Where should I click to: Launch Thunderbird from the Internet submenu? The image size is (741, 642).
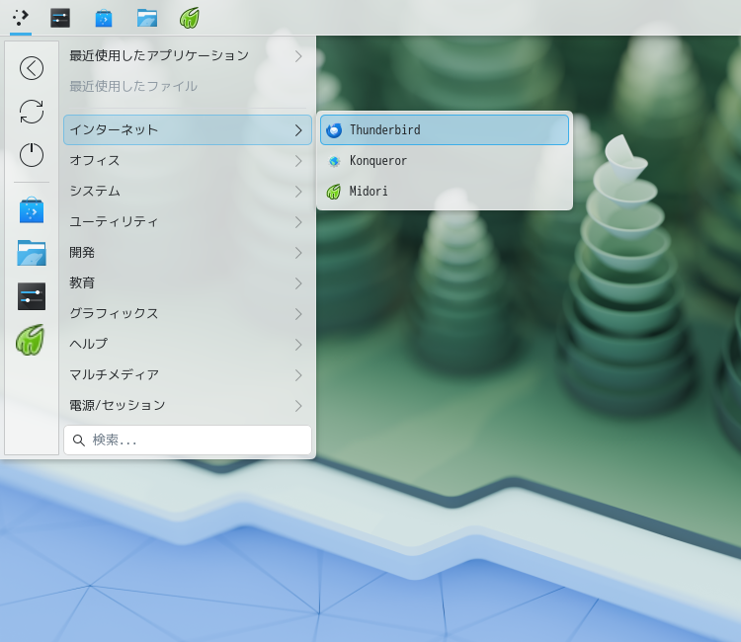pos(445,130)
